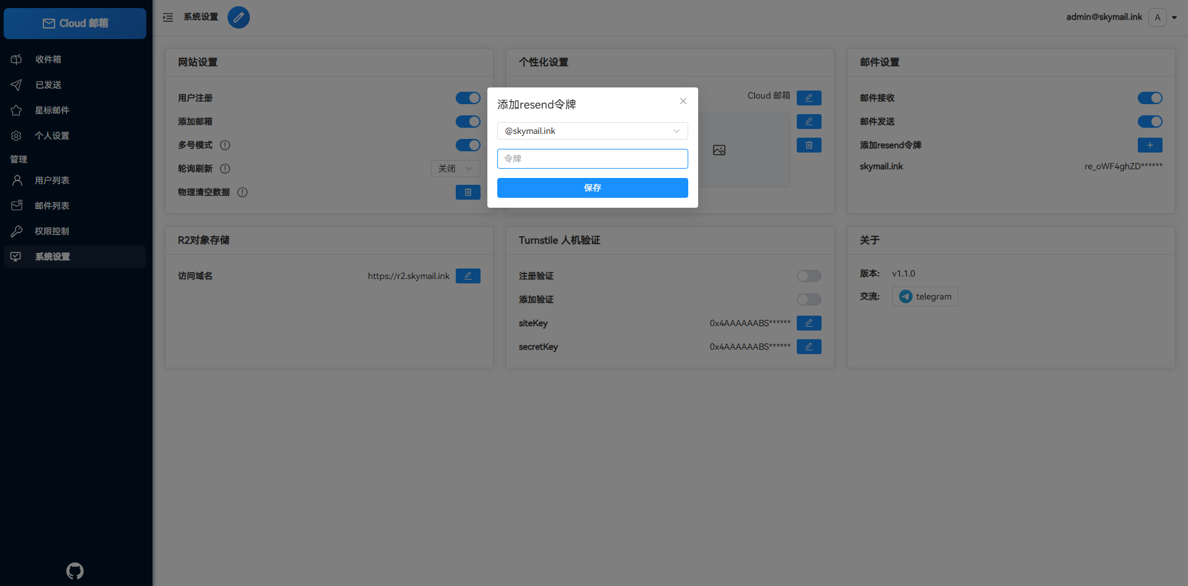1188x586 pixels.
Task: Disable the 邮件接收 switch
Action: coord(1150,98)
